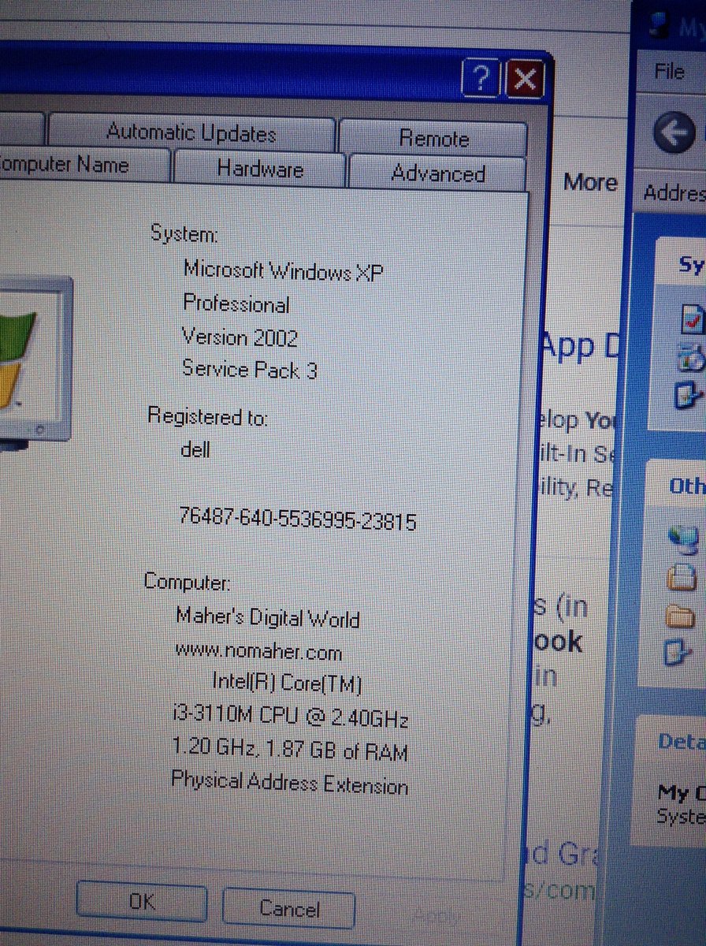Click the text 'Version 2002'
This screenshot has width=706, height=946.
pyautogui.click(x=240, y=337)
